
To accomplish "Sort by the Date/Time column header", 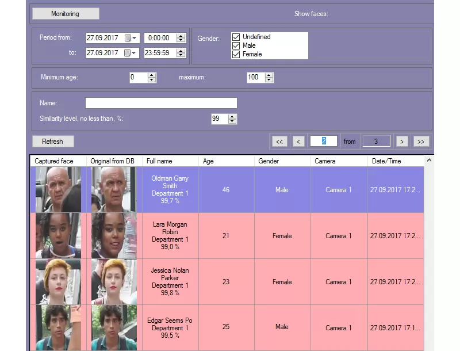I will (396, 161).
